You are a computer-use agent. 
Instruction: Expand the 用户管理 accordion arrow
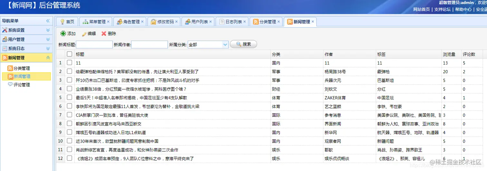(x=48, y=39)
